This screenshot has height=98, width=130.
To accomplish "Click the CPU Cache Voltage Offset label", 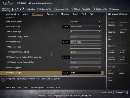I will [x=18, y=52].
